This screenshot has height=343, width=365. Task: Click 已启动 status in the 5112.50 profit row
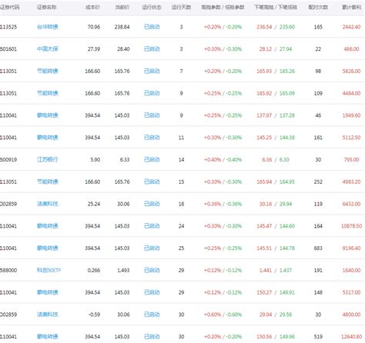(x=152, y=138)
